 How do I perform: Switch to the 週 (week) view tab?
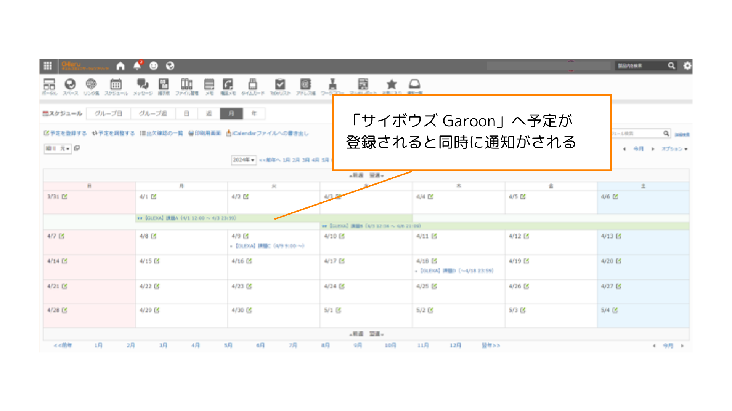tap(209, 113)
